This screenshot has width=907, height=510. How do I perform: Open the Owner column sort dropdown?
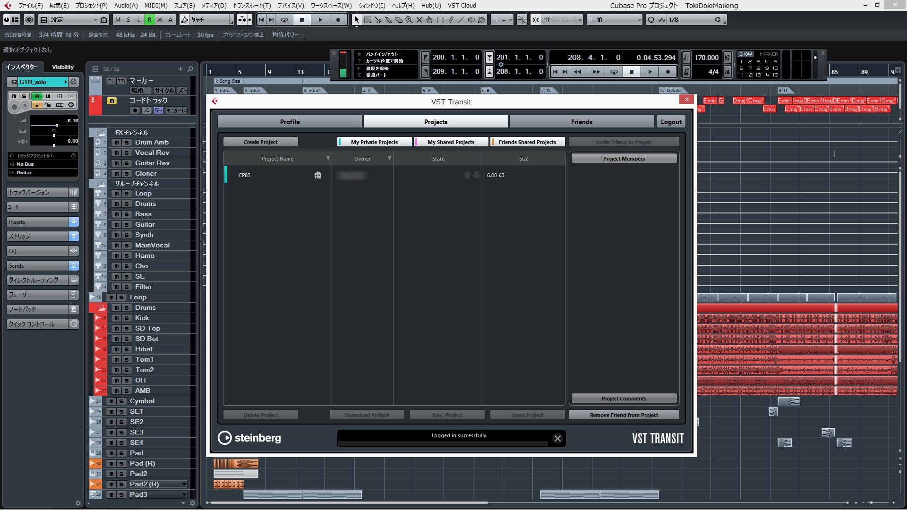[390, 158]
